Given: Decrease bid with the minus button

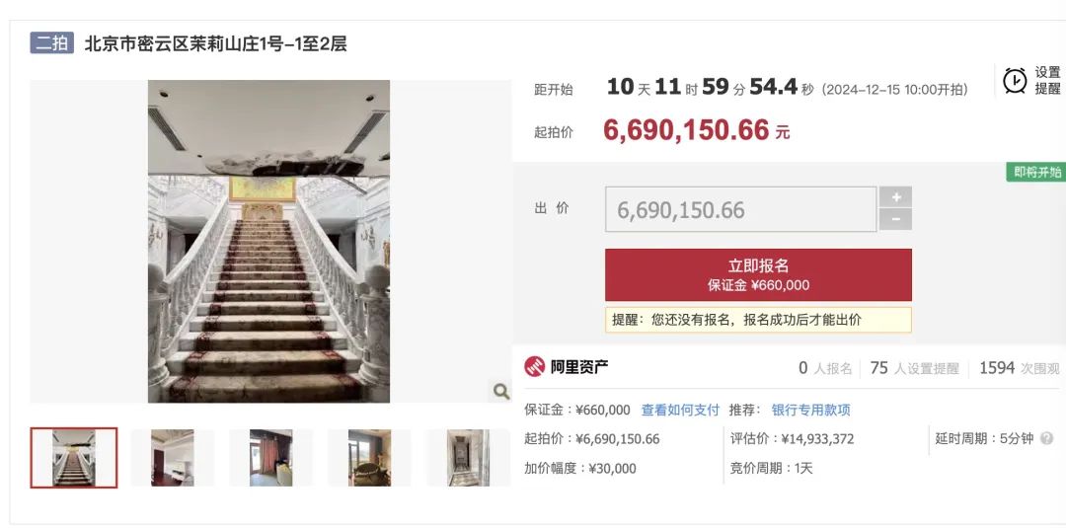Looking at the screenshot, I should [895, 219].
